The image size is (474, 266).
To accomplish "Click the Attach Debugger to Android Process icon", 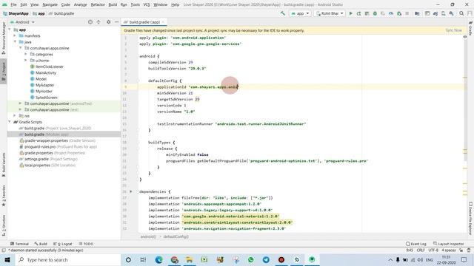I will pos(399,13).
